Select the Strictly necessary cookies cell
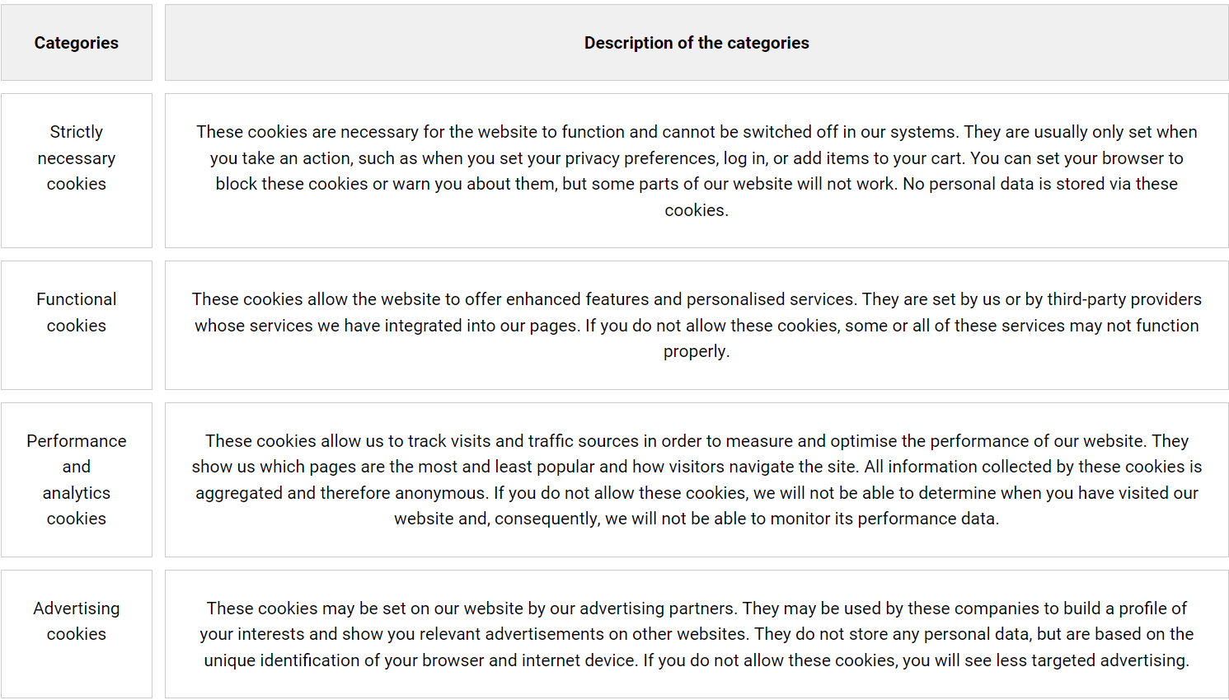Viewport: 1229px width, 700px height. (76, 158)
